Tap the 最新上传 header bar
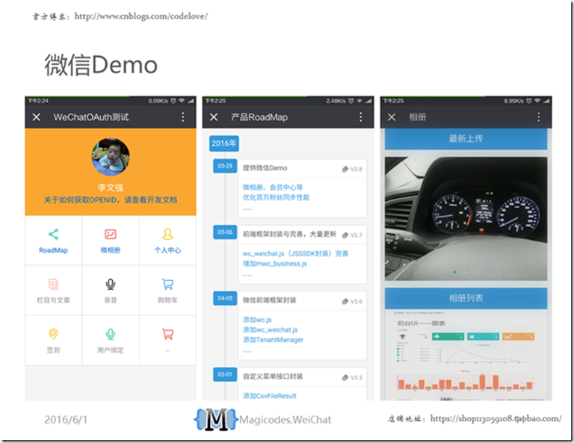Viewport: 574px width, 443px height. tap(466, 139)
